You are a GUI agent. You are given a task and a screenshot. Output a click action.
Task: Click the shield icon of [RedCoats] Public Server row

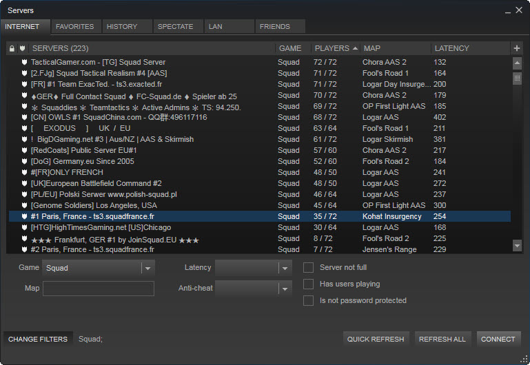[24, 150]
